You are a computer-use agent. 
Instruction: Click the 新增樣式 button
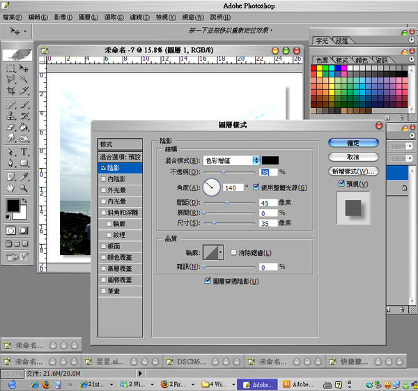point(353,171)
